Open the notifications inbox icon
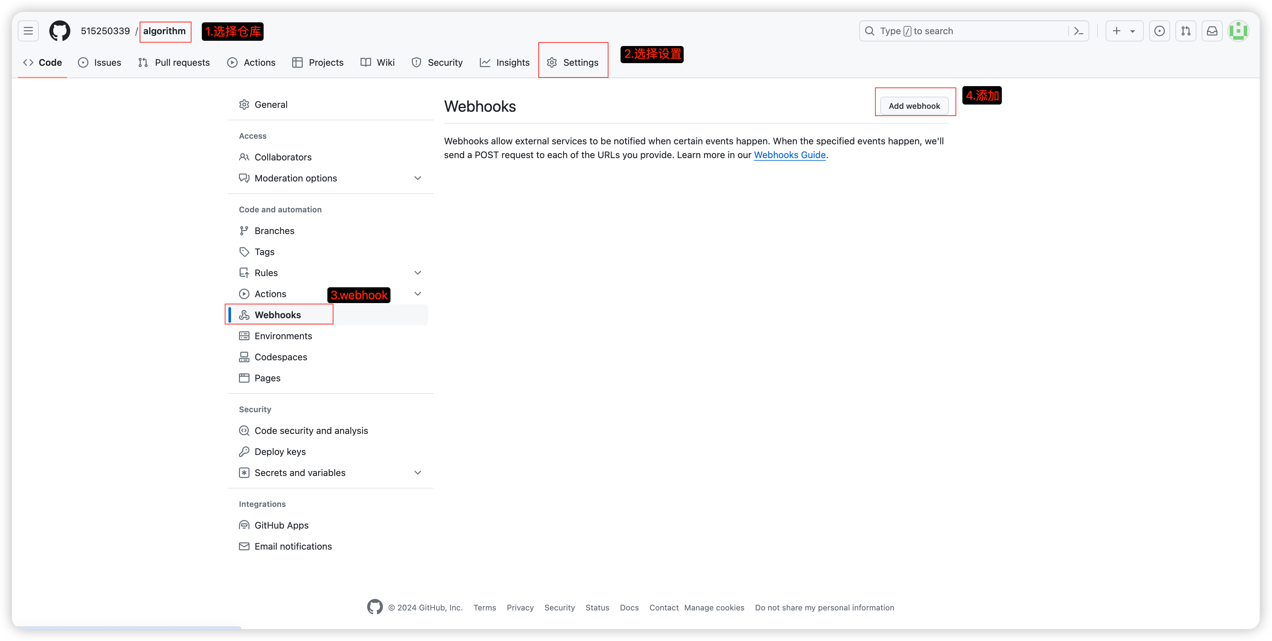Screen dimensions: 1272x641 point(1212,31)
